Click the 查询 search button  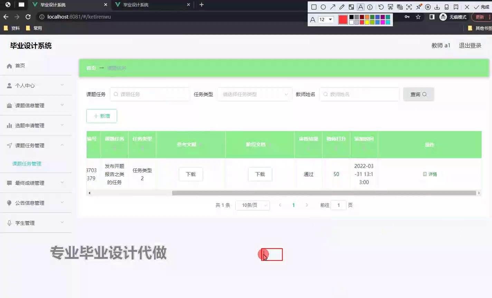point(418,94)
